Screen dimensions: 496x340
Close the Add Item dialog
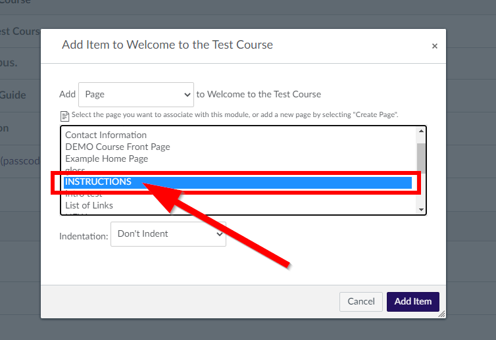(435, 46)
